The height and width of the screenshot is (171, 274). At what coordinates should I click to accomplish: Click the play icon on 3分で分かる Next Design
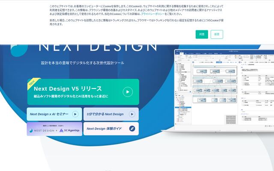coord(132,114)
